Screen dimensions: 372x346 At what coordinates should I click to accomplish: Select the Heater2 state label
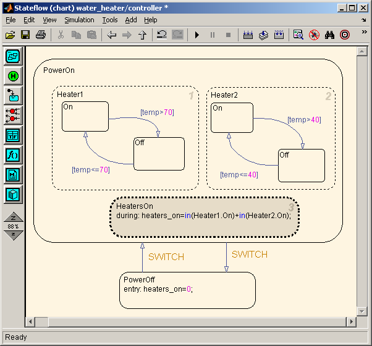pyautogui.click(x=224, y=95)
